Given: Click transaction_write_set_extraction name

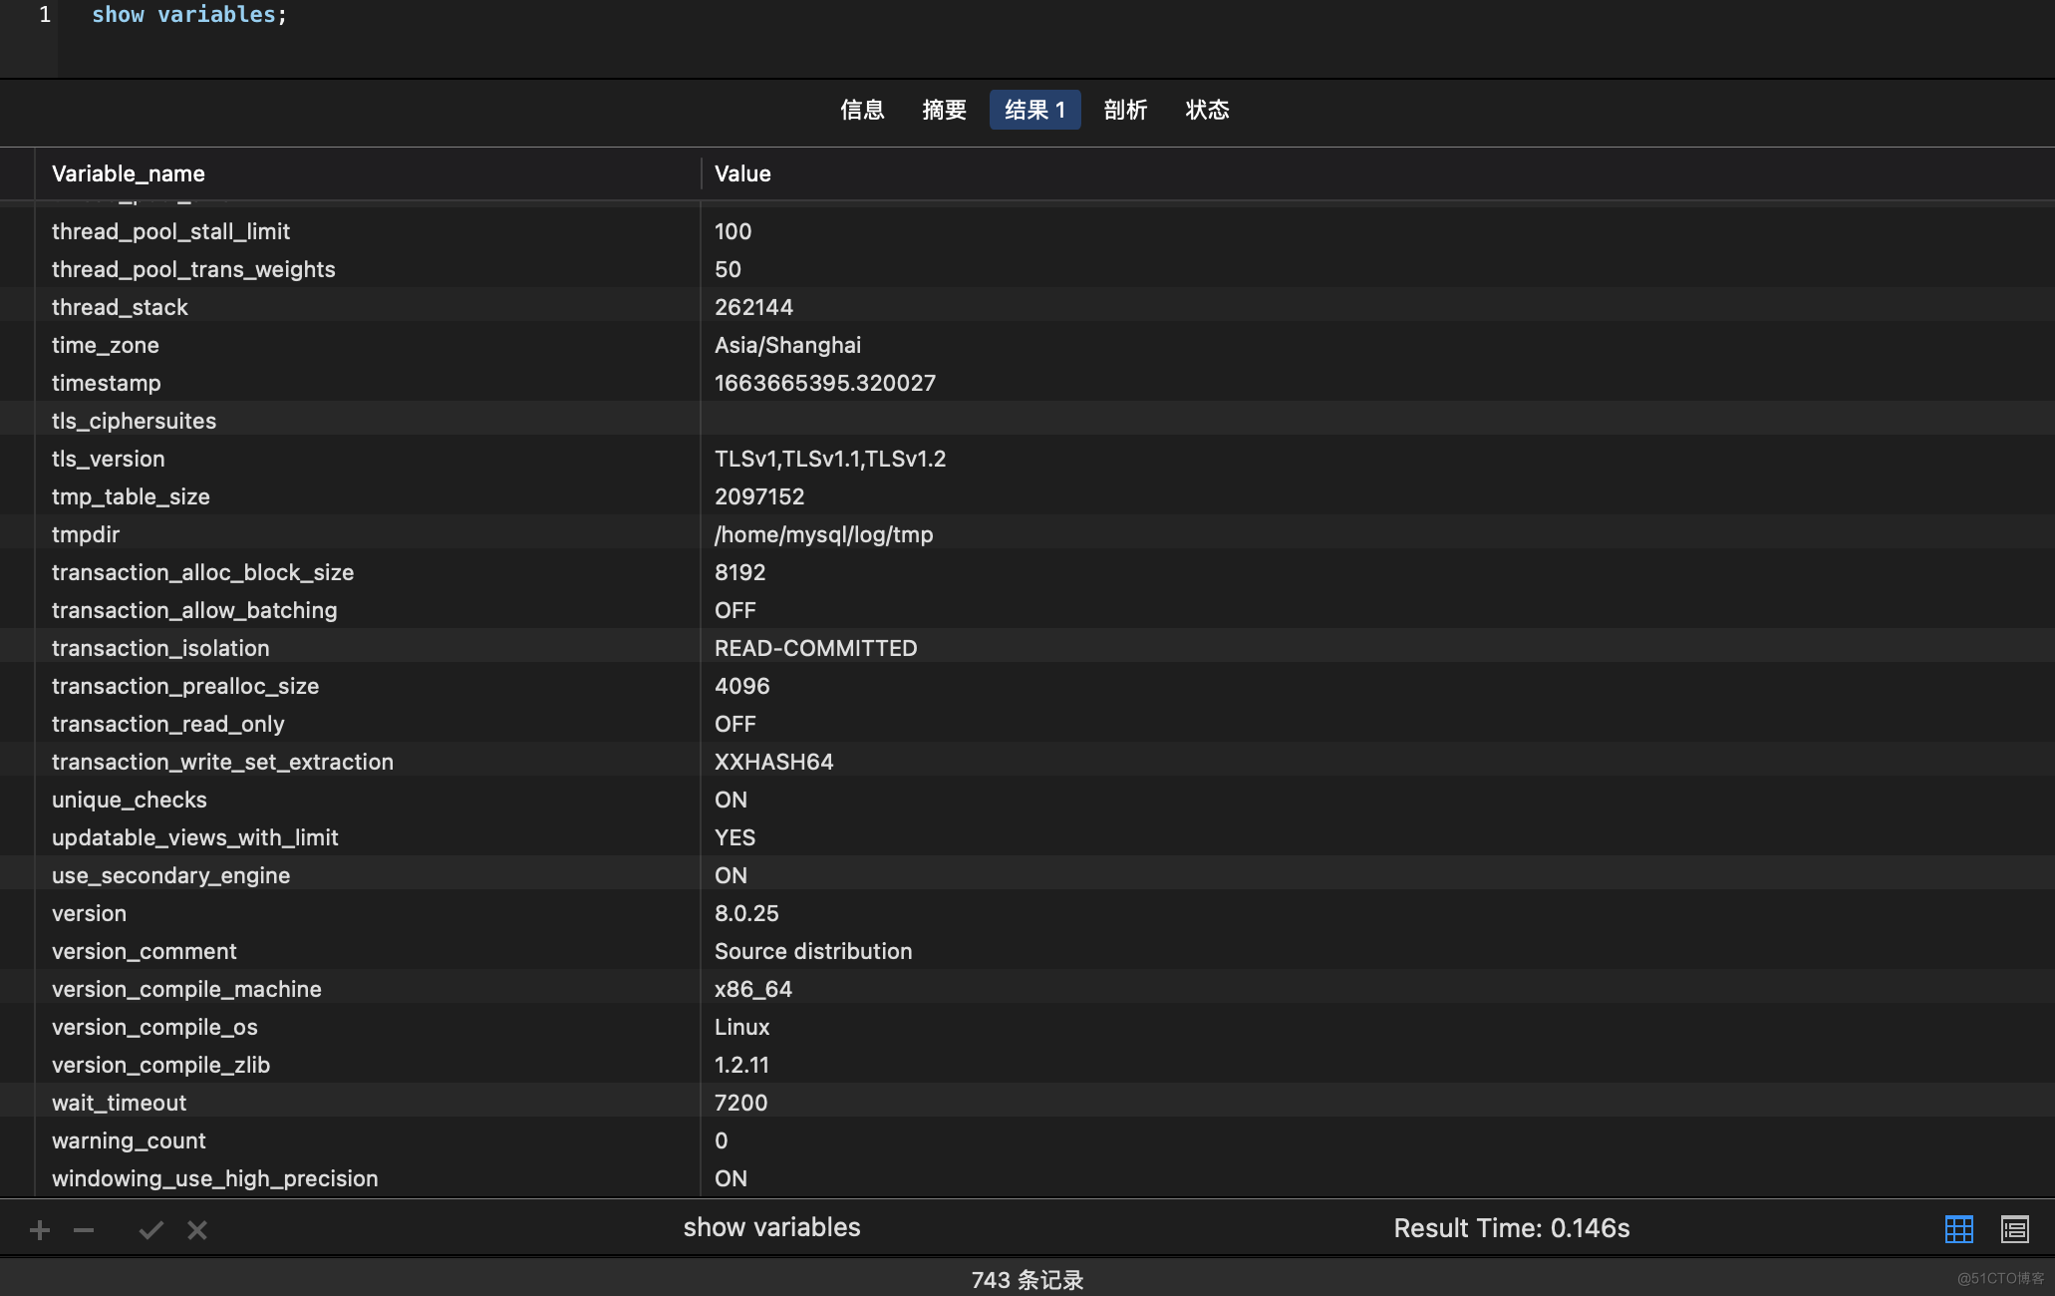Looking at the screenshot, I should coord(222,762).
